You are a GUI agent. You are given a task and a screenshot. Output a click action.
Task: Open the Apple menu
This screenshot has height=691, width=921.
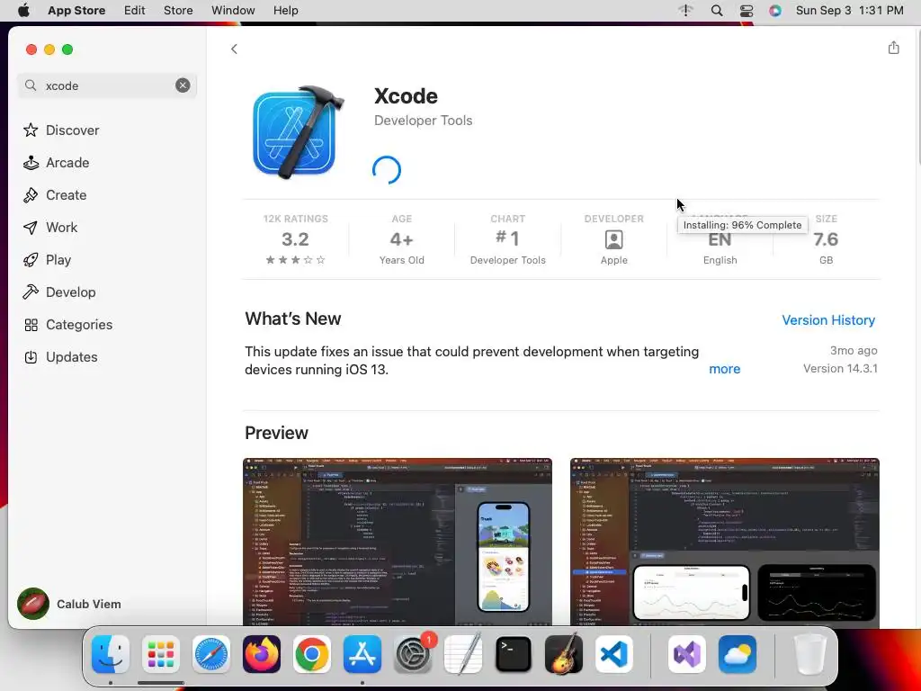23,11
